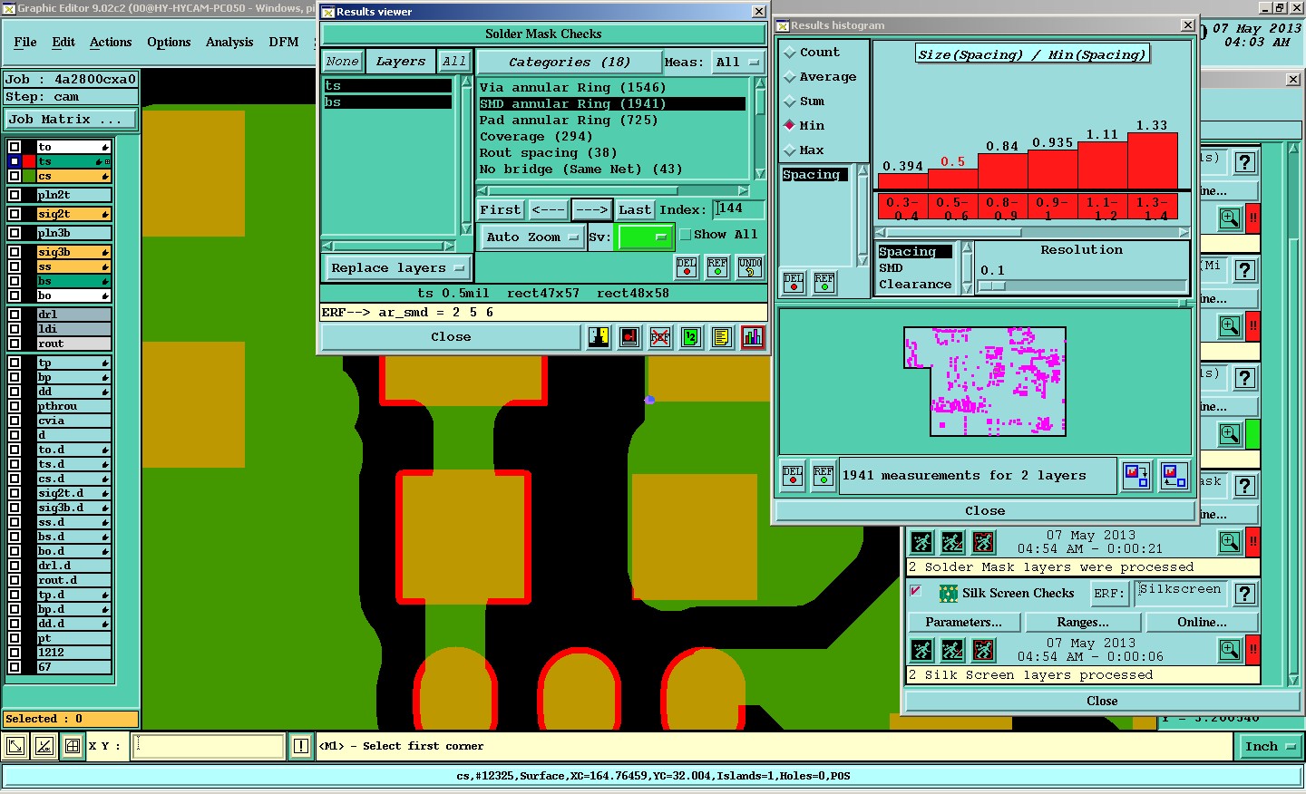
Task: Open the histogram icon in Results viewer
Action: (752, 337)
